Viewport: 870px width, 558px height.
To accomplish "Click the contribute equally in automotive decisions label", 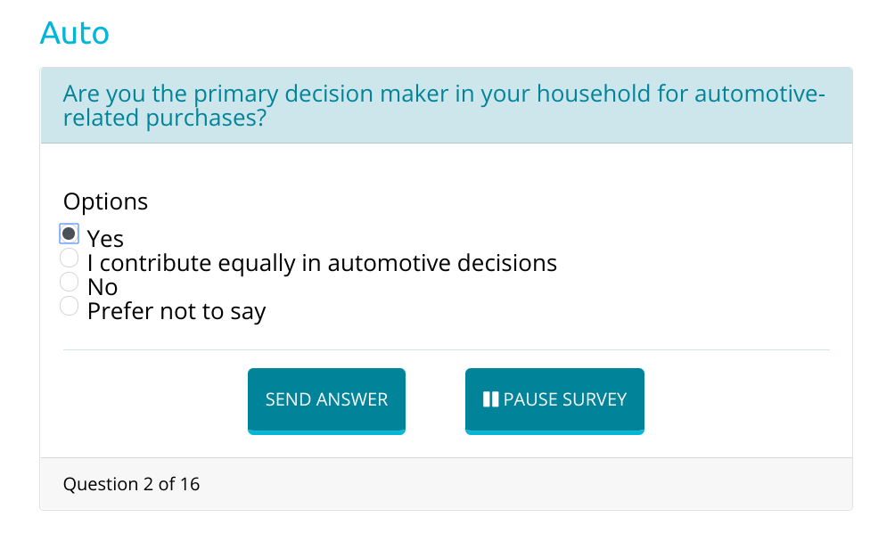I will coord(322,264).
